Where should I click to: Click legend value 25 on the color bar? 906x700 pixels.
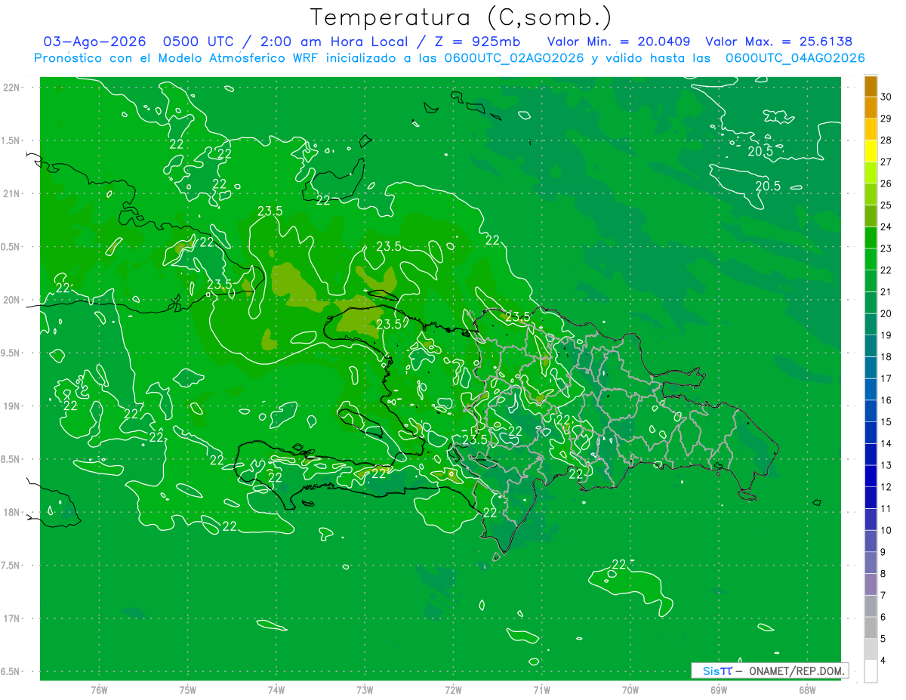[x=886, y=205]
